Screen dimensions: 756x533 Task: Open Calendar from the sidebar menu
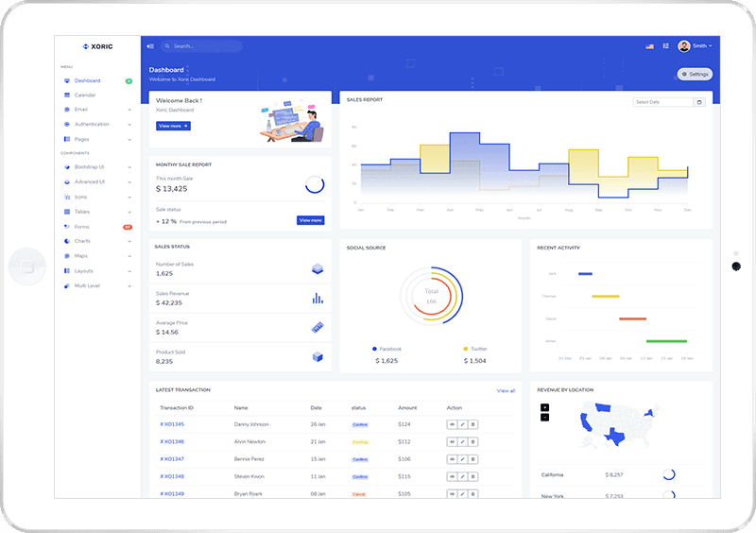85,95
